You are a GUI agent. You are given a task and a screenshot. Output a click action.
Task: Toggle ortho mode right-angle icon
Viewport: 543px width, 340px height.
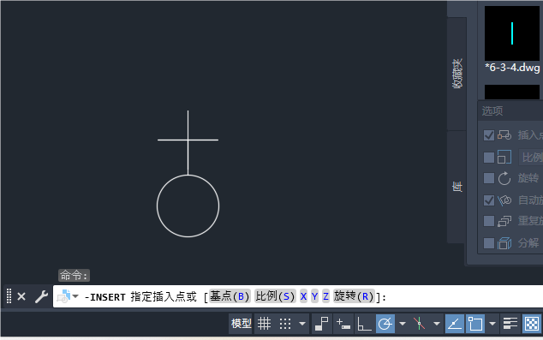pyautogui.click(x=364, y=324)
